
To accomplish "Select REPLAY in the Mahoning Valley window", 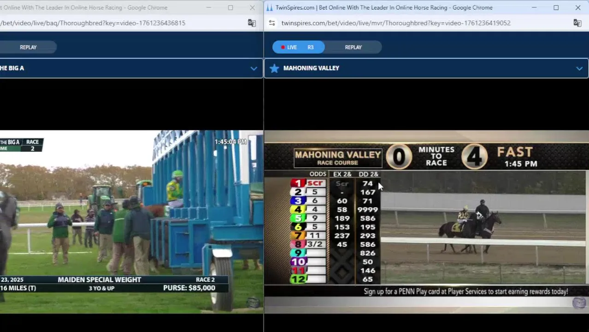I will pos(353,47).
